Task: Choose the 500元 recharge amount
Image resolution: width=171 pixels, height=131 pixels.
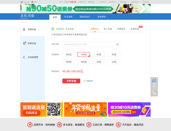Action: pos(68,62)
